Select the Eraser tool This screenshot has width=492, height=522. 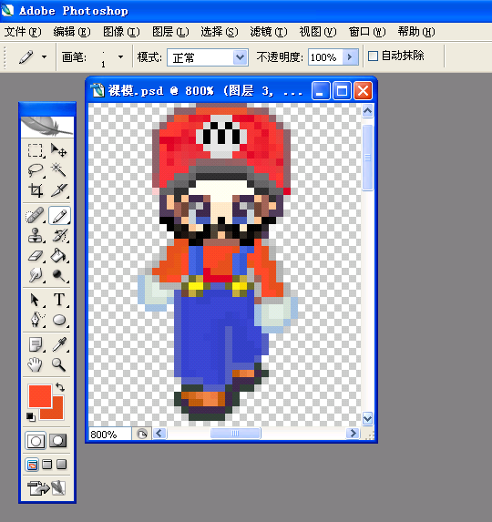pos(36,256)
